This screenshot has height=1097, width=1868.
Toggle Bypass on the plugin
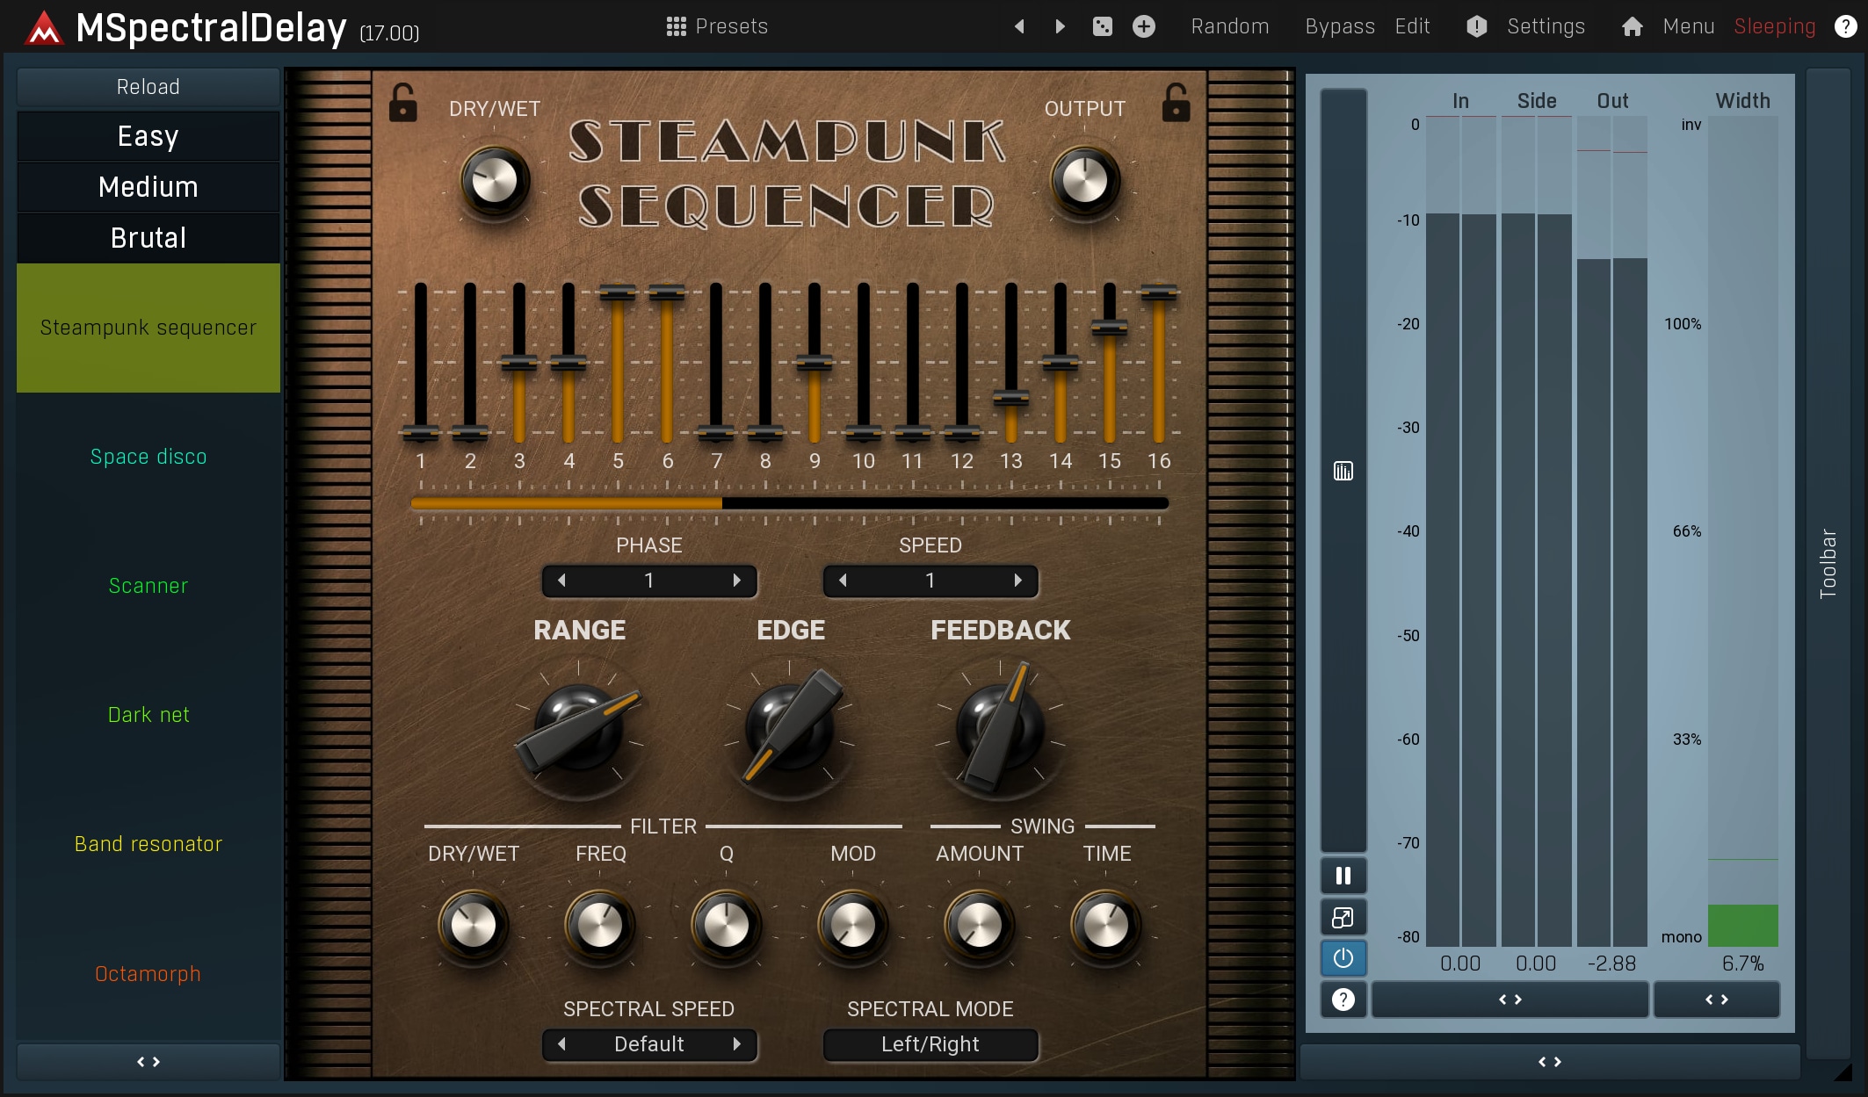point(1339,26)
